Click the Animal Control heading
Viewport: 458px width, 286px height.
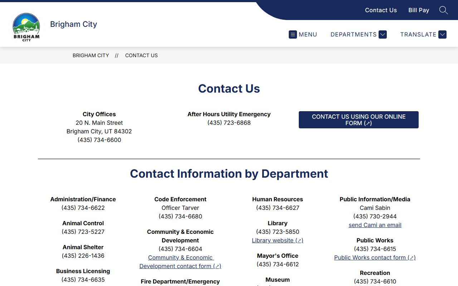pyautogui.click(x=83, y=223)
